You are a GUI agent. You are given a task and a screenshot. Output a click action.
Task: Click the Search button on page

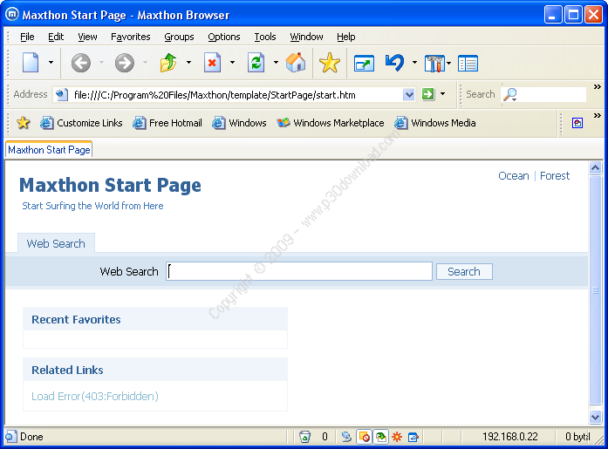point(464,271)
